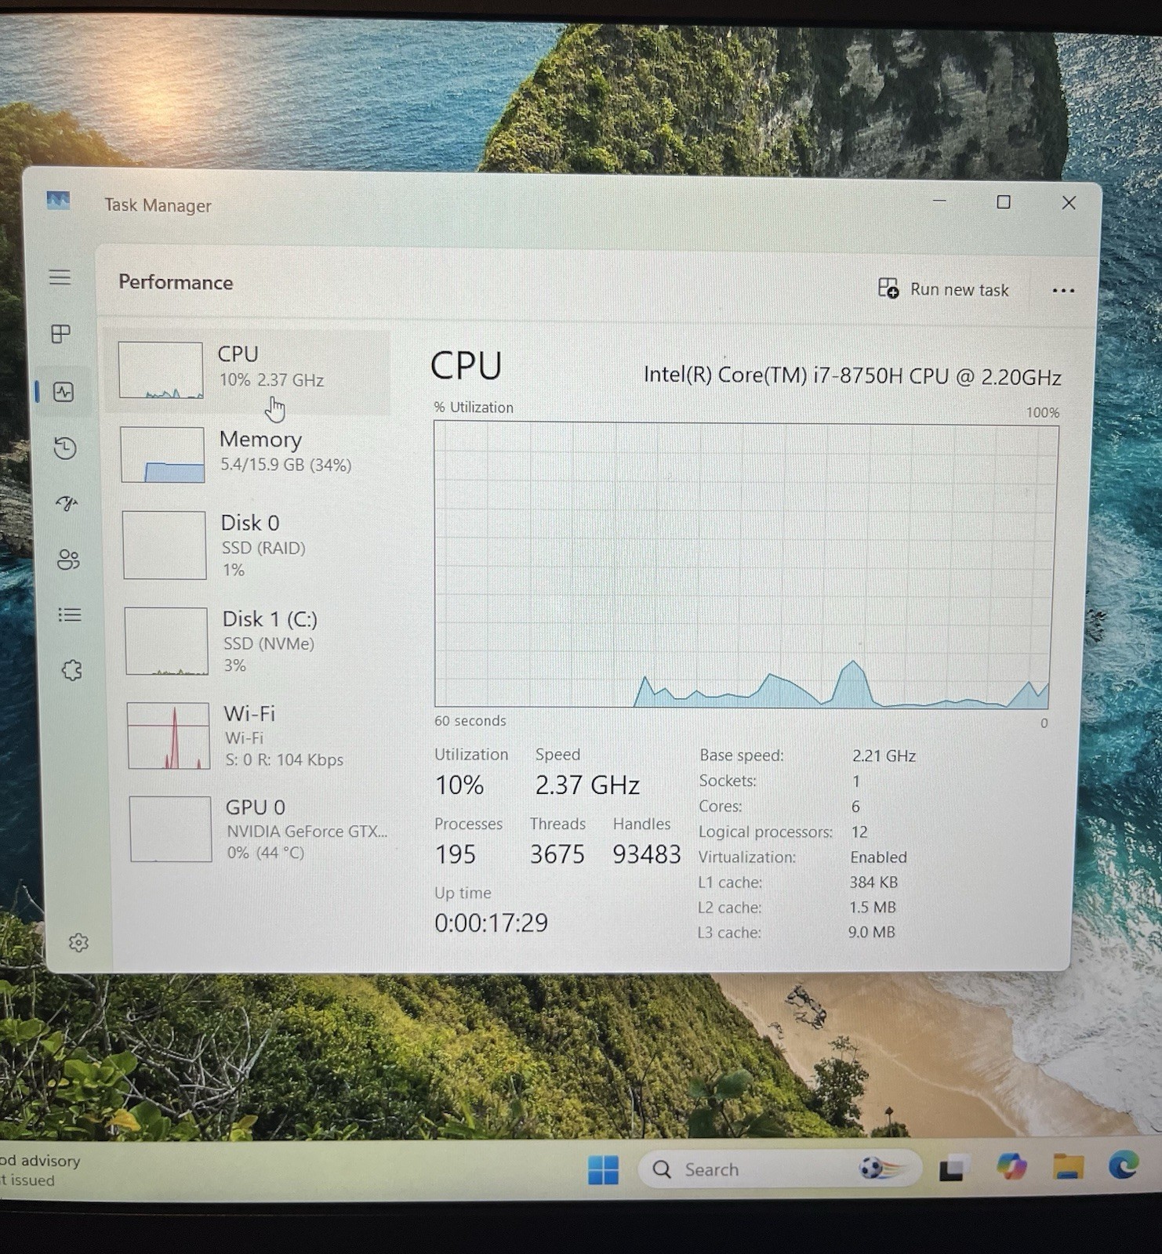Select Disk 0 SSD (RAID) entry

click(251, 545)
